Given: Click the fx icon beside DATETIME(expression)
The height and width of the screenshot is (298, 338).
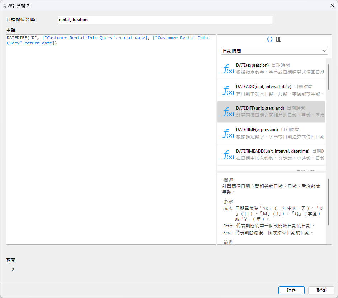Looking at the screenshot, I should 228,134.
